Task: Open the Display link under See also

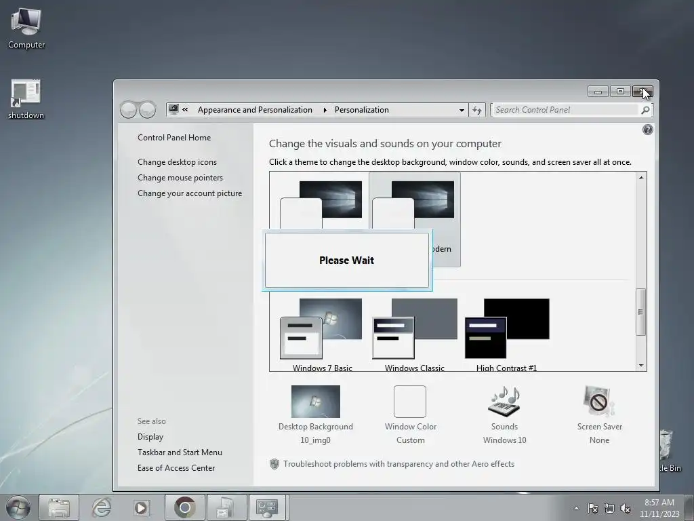Action: click(x=150, y=437)
